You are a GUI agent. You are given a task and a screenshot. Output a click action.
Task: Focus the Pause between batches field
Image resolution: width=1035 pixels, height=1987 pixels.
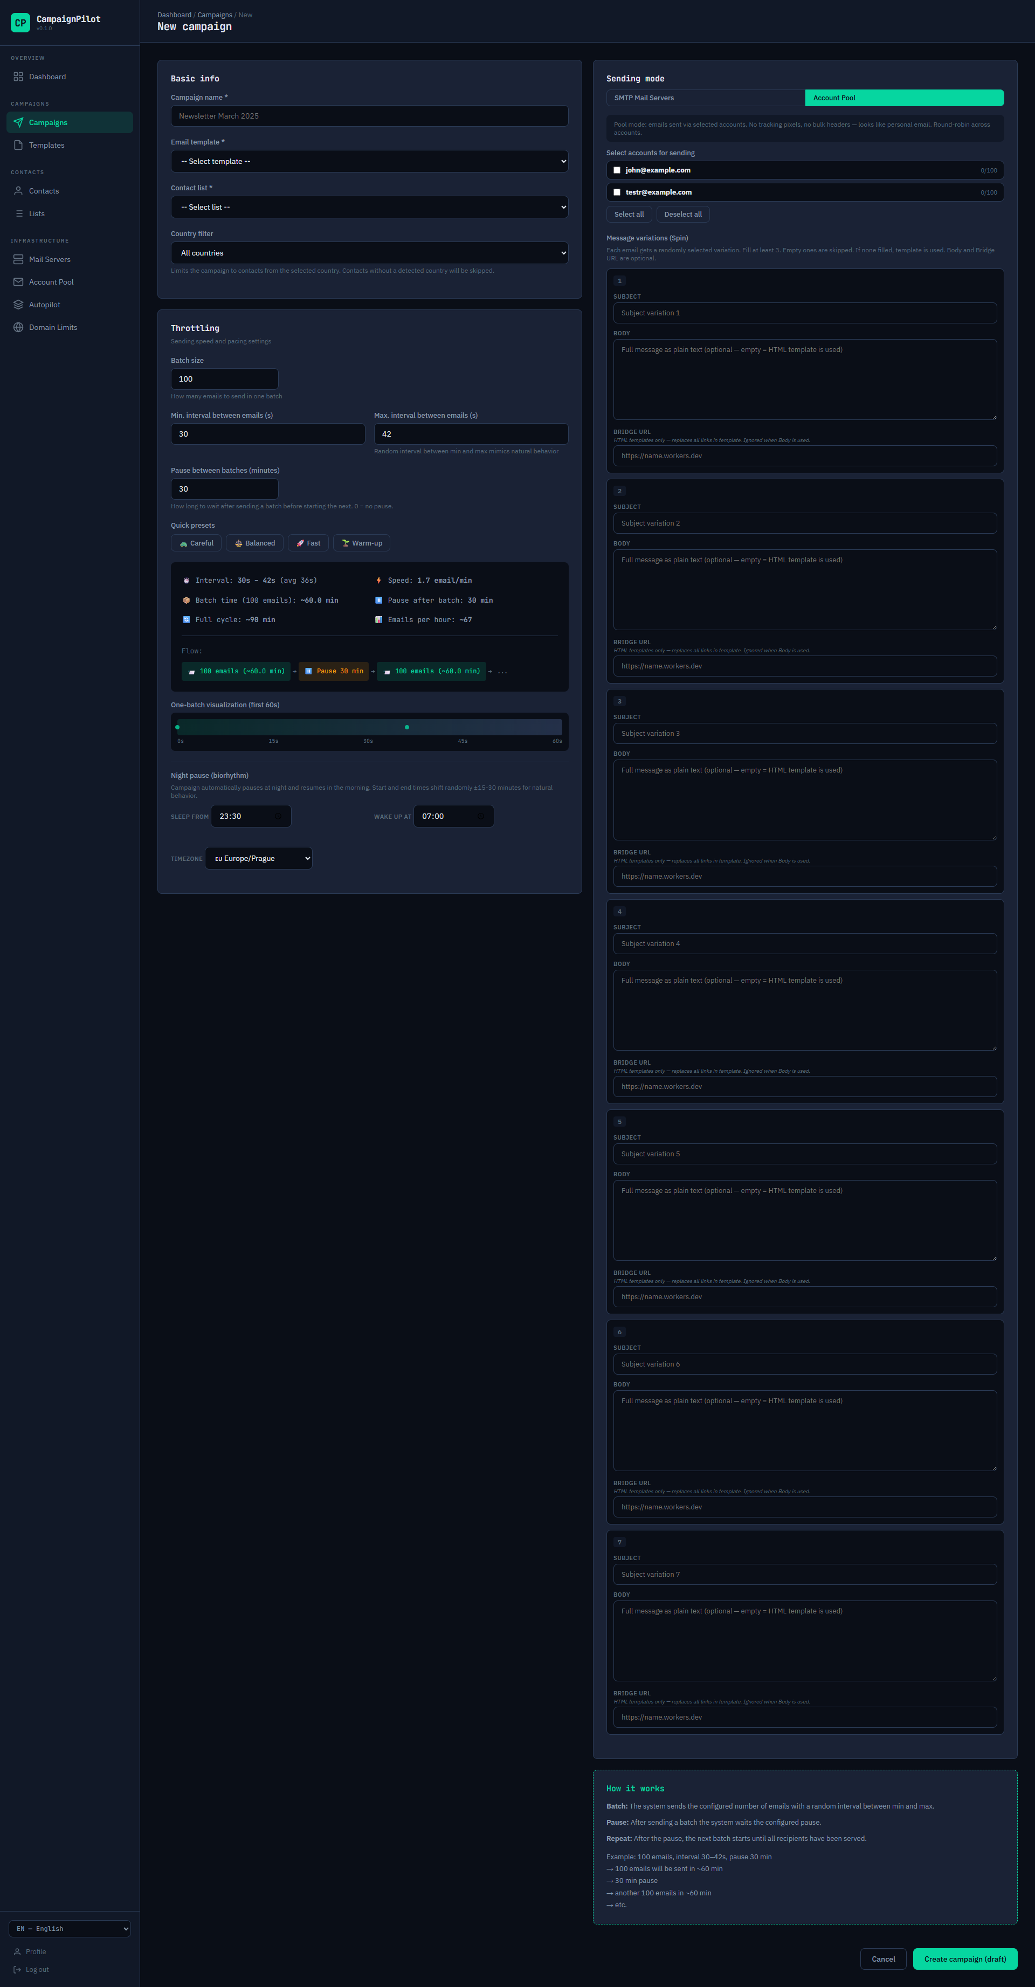[x=224, y=489]
